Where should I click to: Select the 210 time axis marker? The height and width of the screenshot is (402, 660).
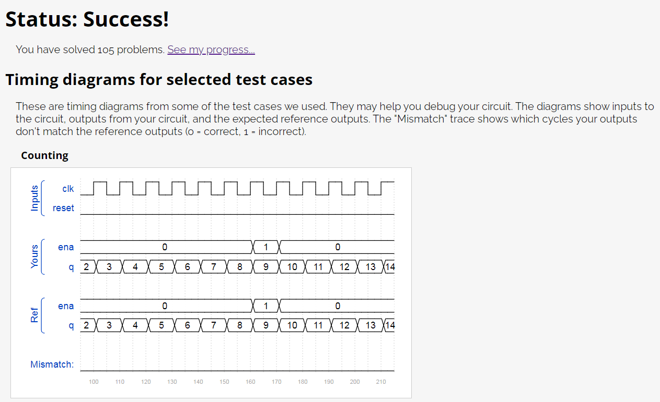[381, 382]
